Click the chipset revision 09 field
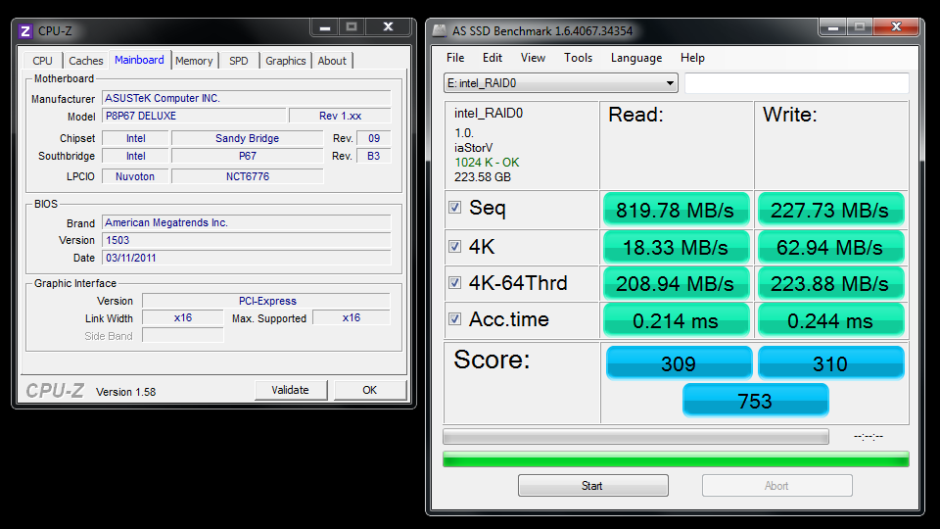 click(x=373, y=138)
